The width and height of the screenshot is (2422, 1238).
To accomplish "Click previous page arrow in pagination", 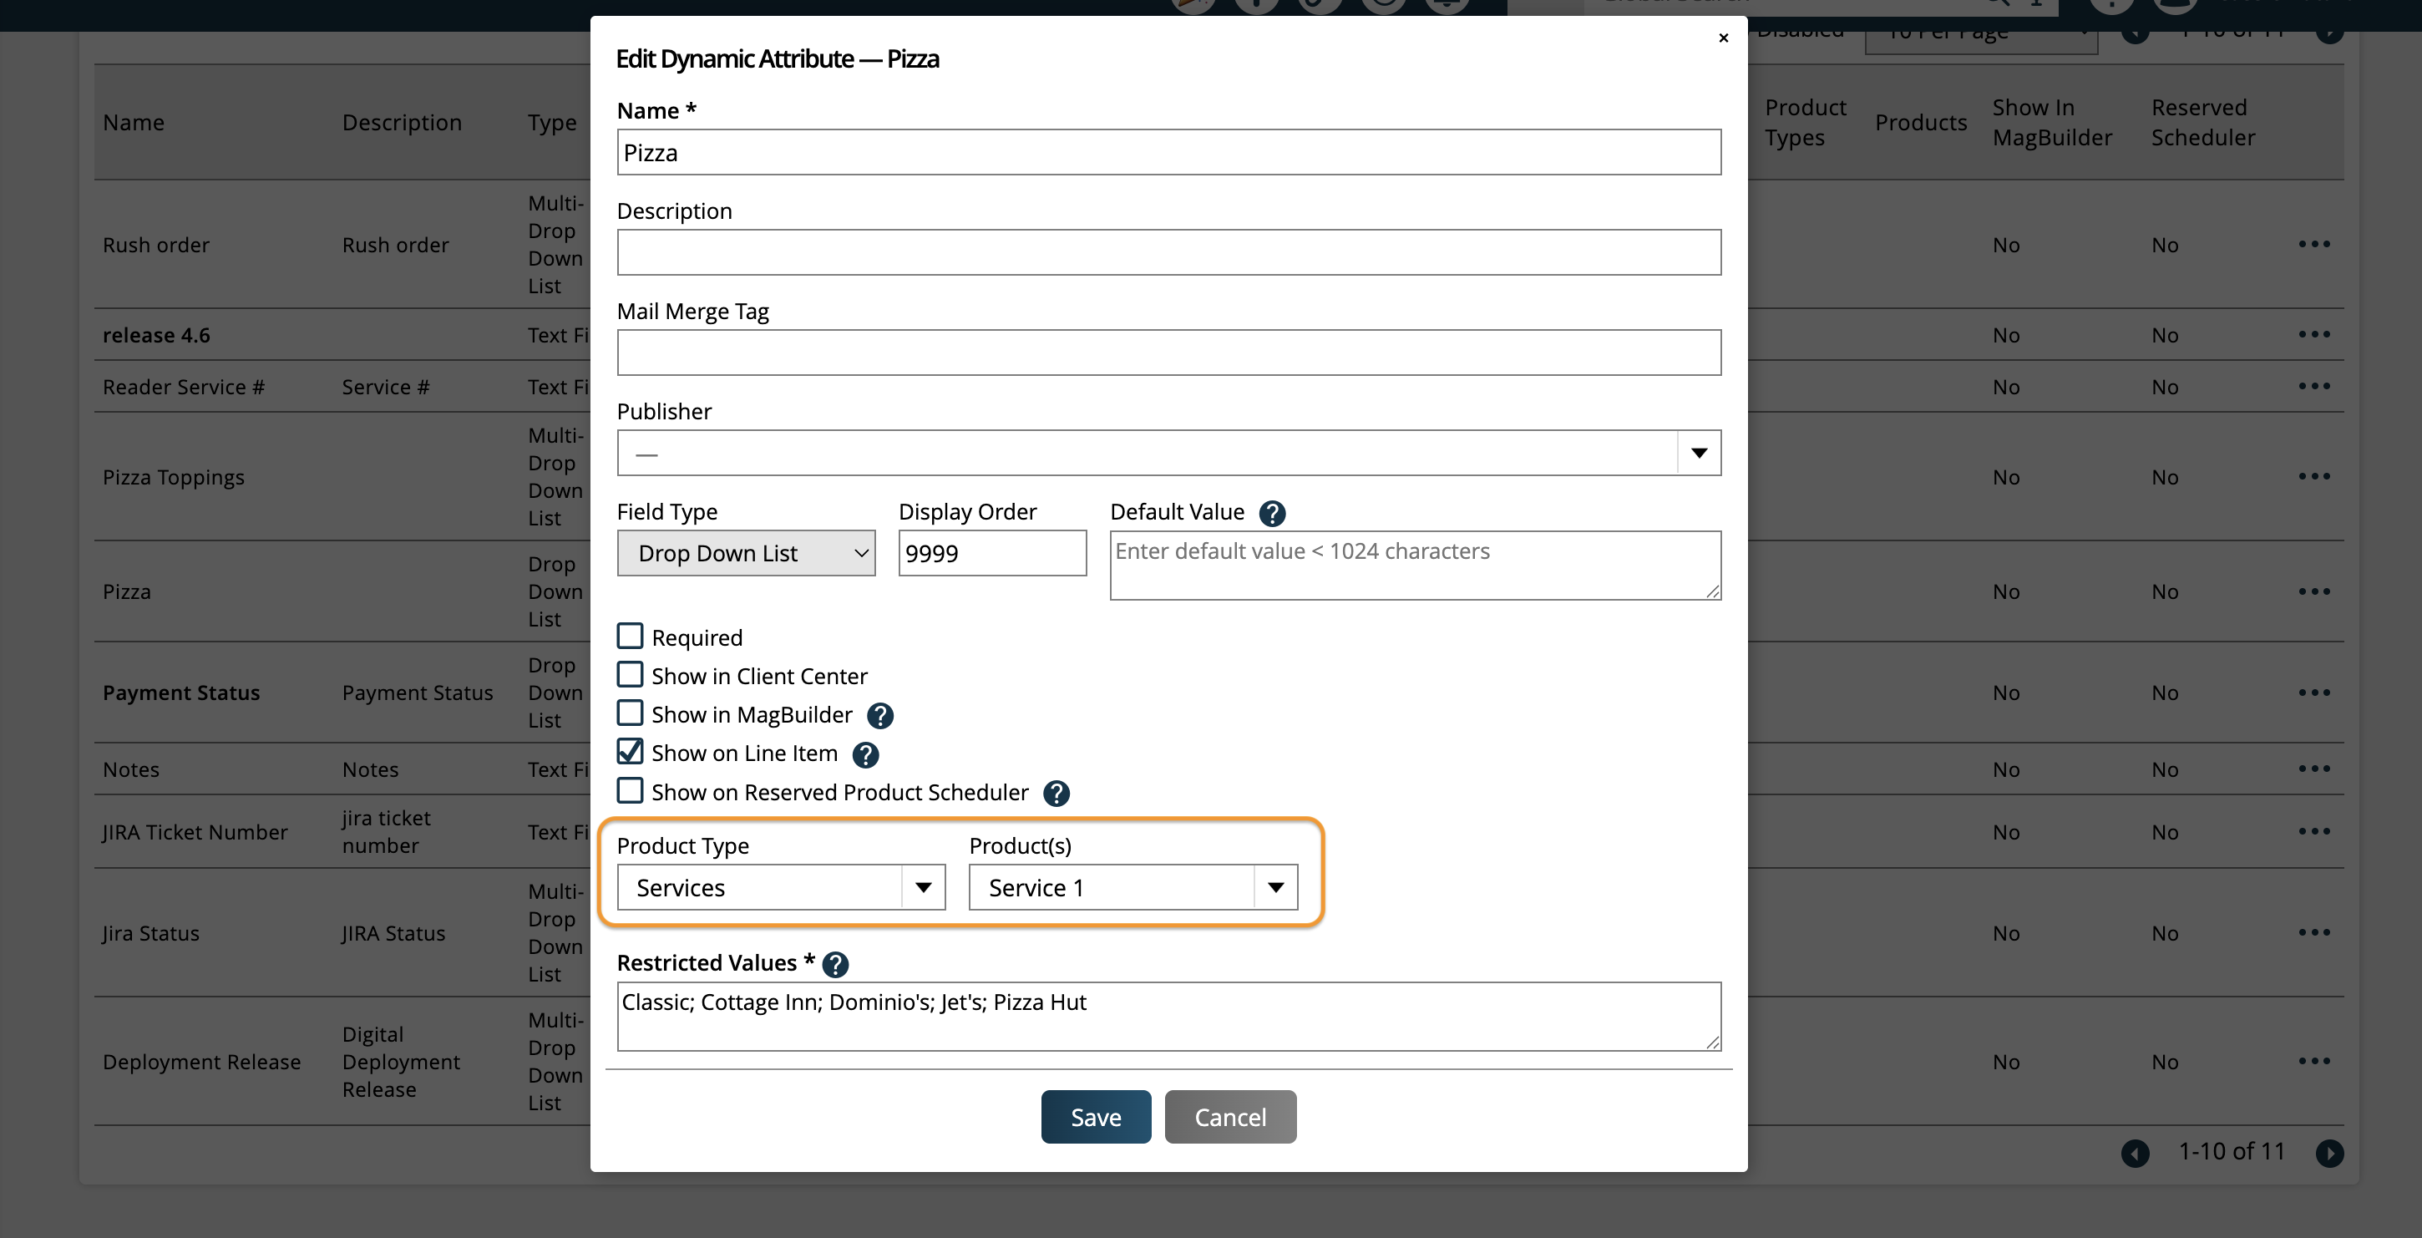I will (x=2136, y=1153).
